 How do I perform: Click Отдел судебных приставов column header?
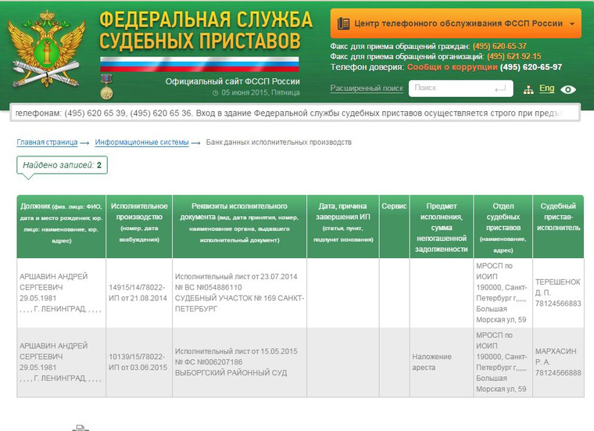503,227
